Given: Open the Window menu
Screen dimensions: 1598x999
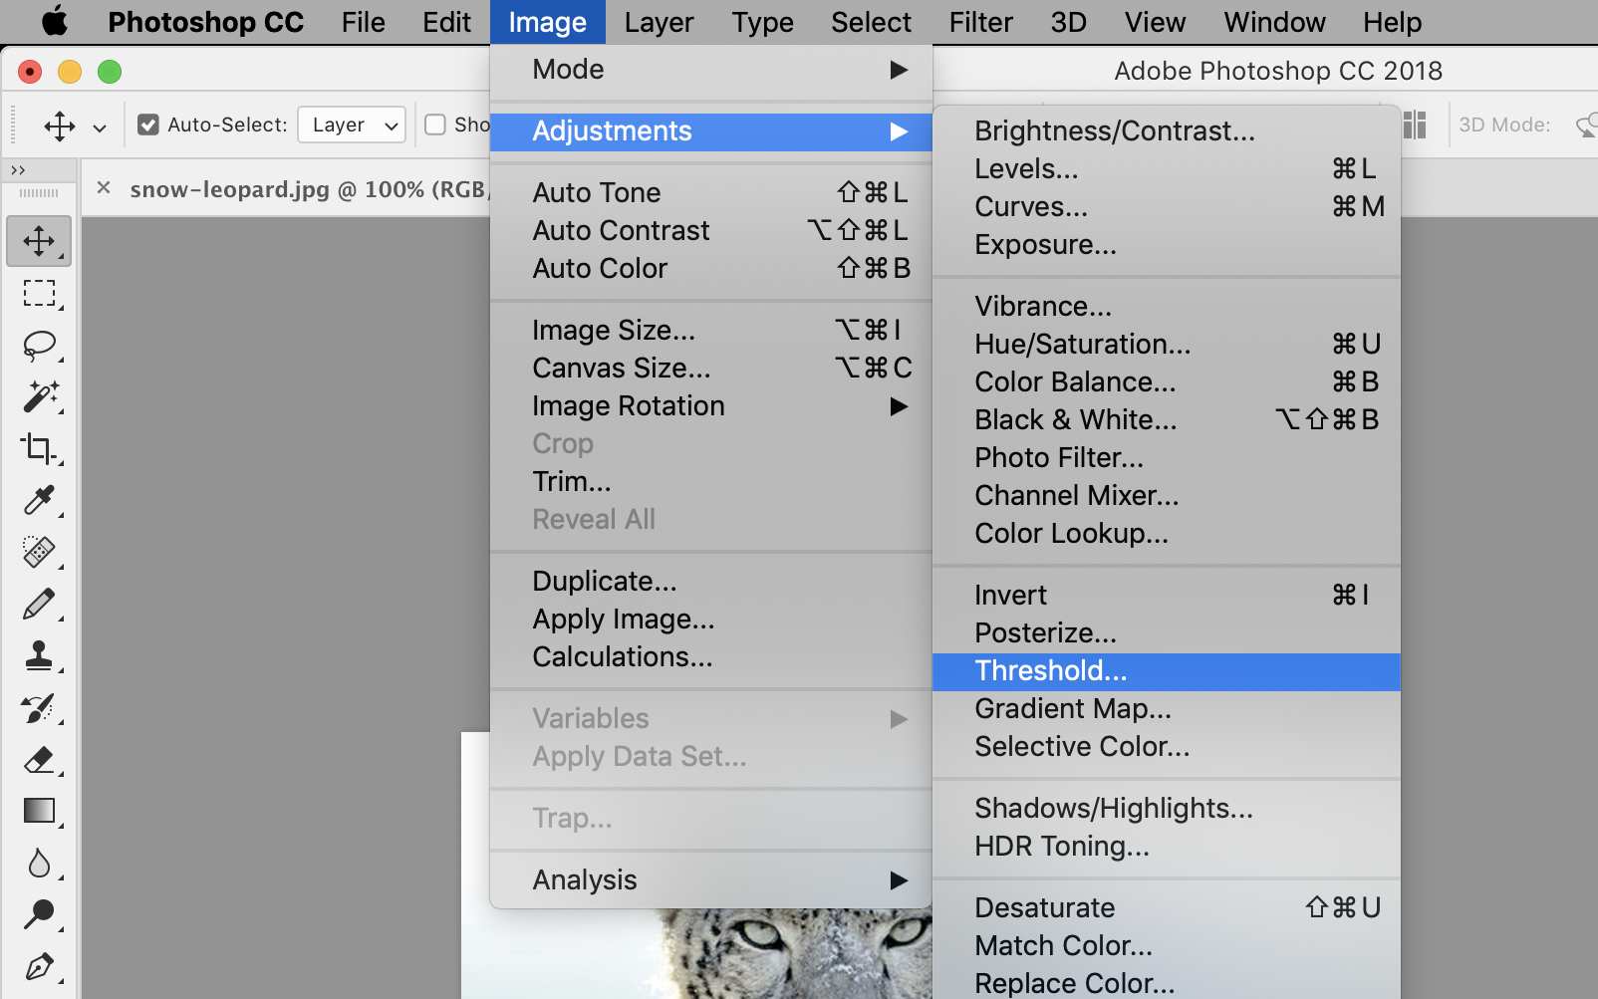Looking at the screenshot, I should coord(1274,22).
